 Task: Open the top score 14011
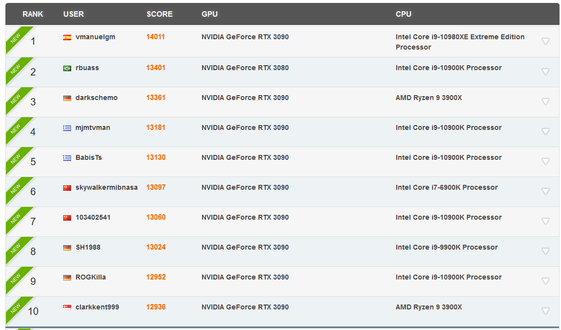pyautogui.click(x=155, y=37)
